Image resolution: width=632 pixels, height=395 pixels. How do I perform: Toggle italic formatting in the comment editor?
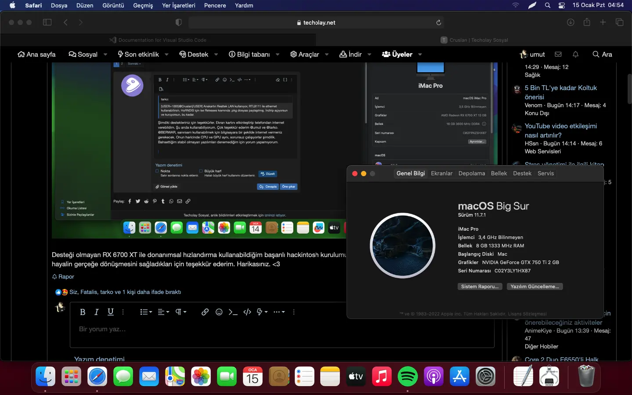coord(97,312)
